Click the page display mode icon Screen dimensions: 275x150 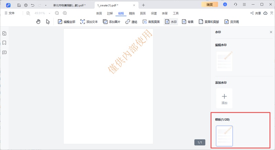click(x=28, y=13)
